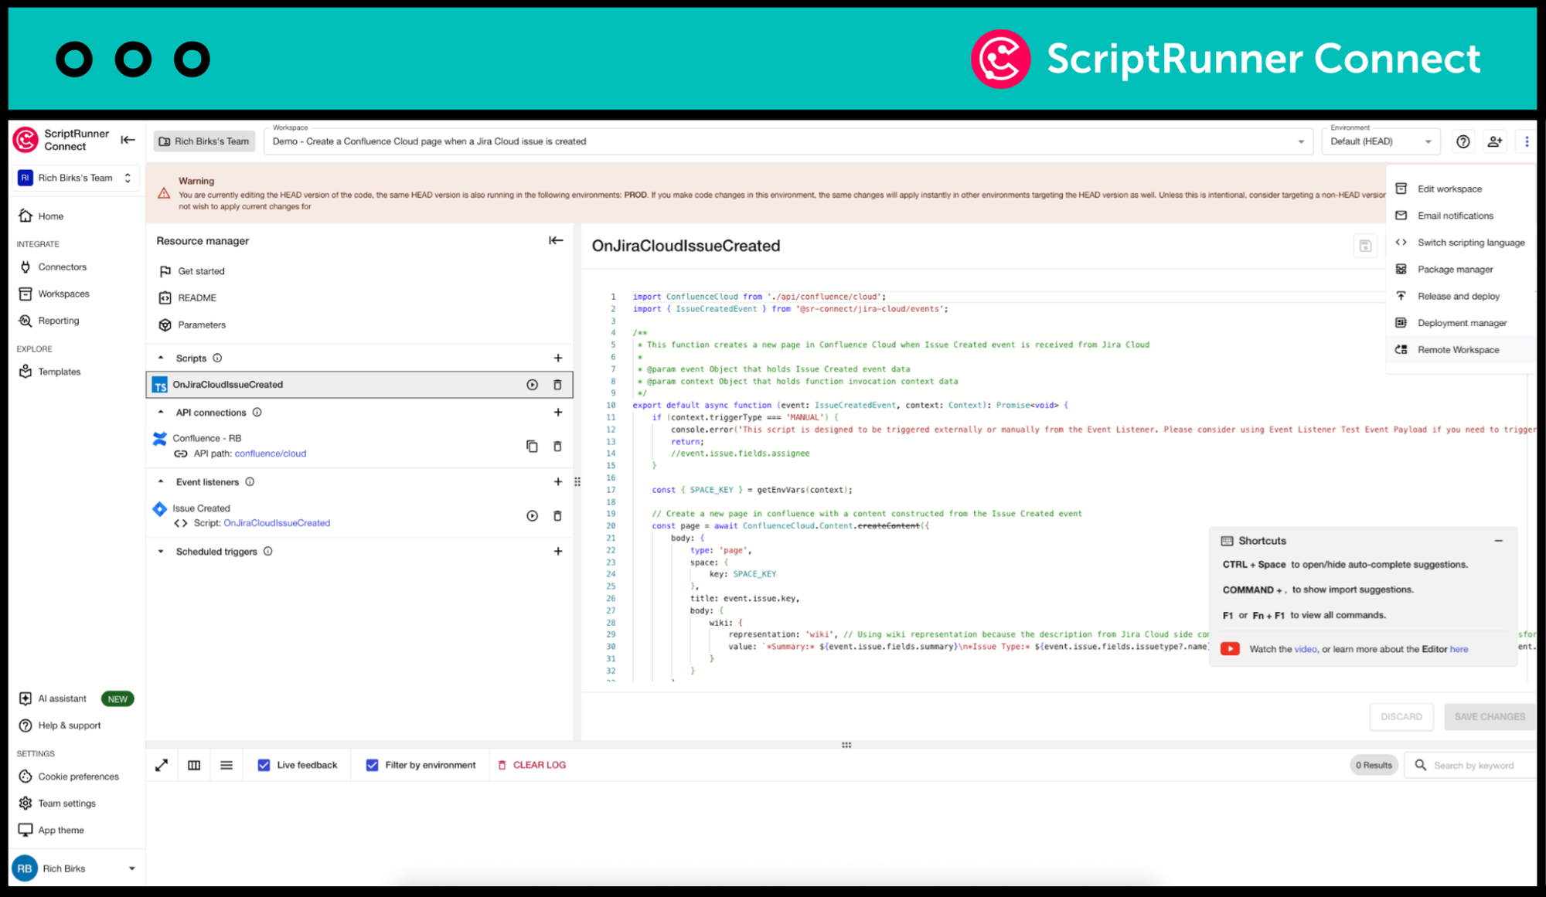Open Workspaces in sidebar
The width and height of the screenshot is (1546, 897).
(x=76, y=294)
